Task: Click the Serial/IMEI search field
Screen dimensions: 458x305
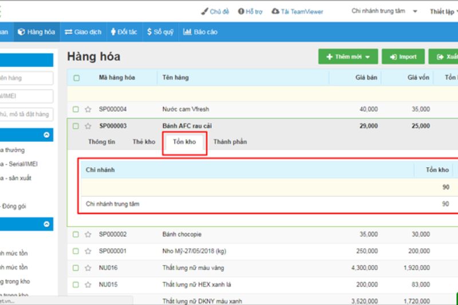Action: (26, 96)
